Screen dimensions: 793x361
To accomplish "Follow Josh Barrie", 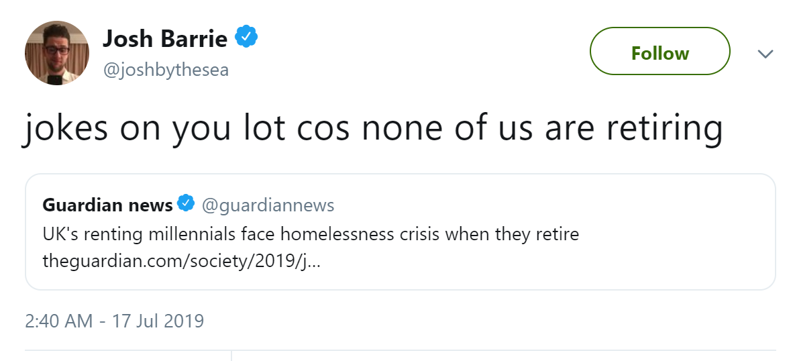I will click(x=659, y=53).
